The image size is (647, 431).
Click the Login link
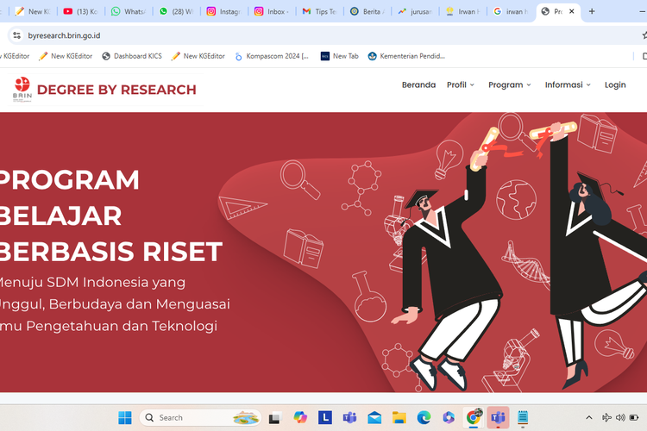615,85
